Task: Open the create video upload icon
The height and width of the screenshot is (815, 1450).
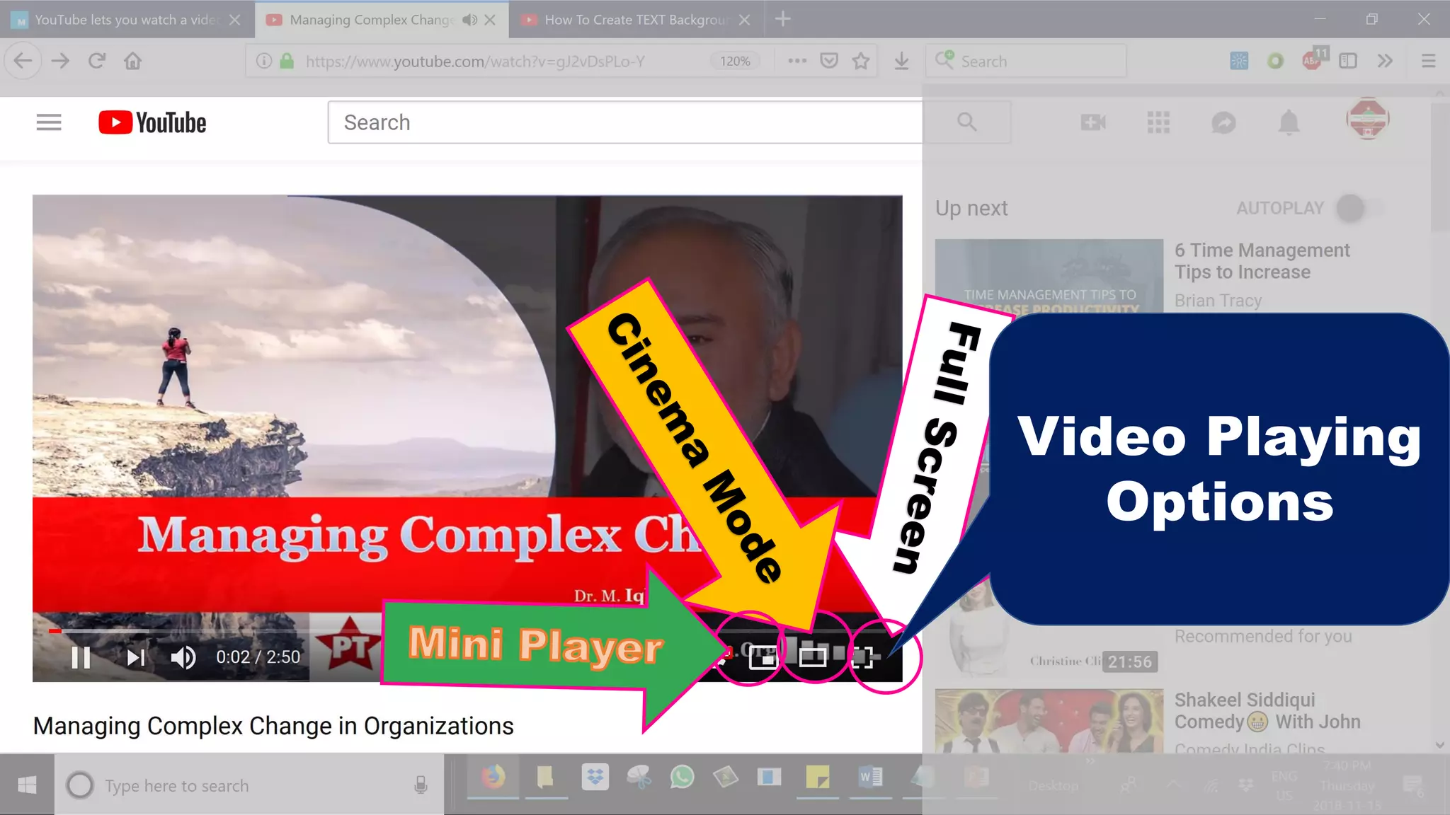Action: pos(1093,122)
